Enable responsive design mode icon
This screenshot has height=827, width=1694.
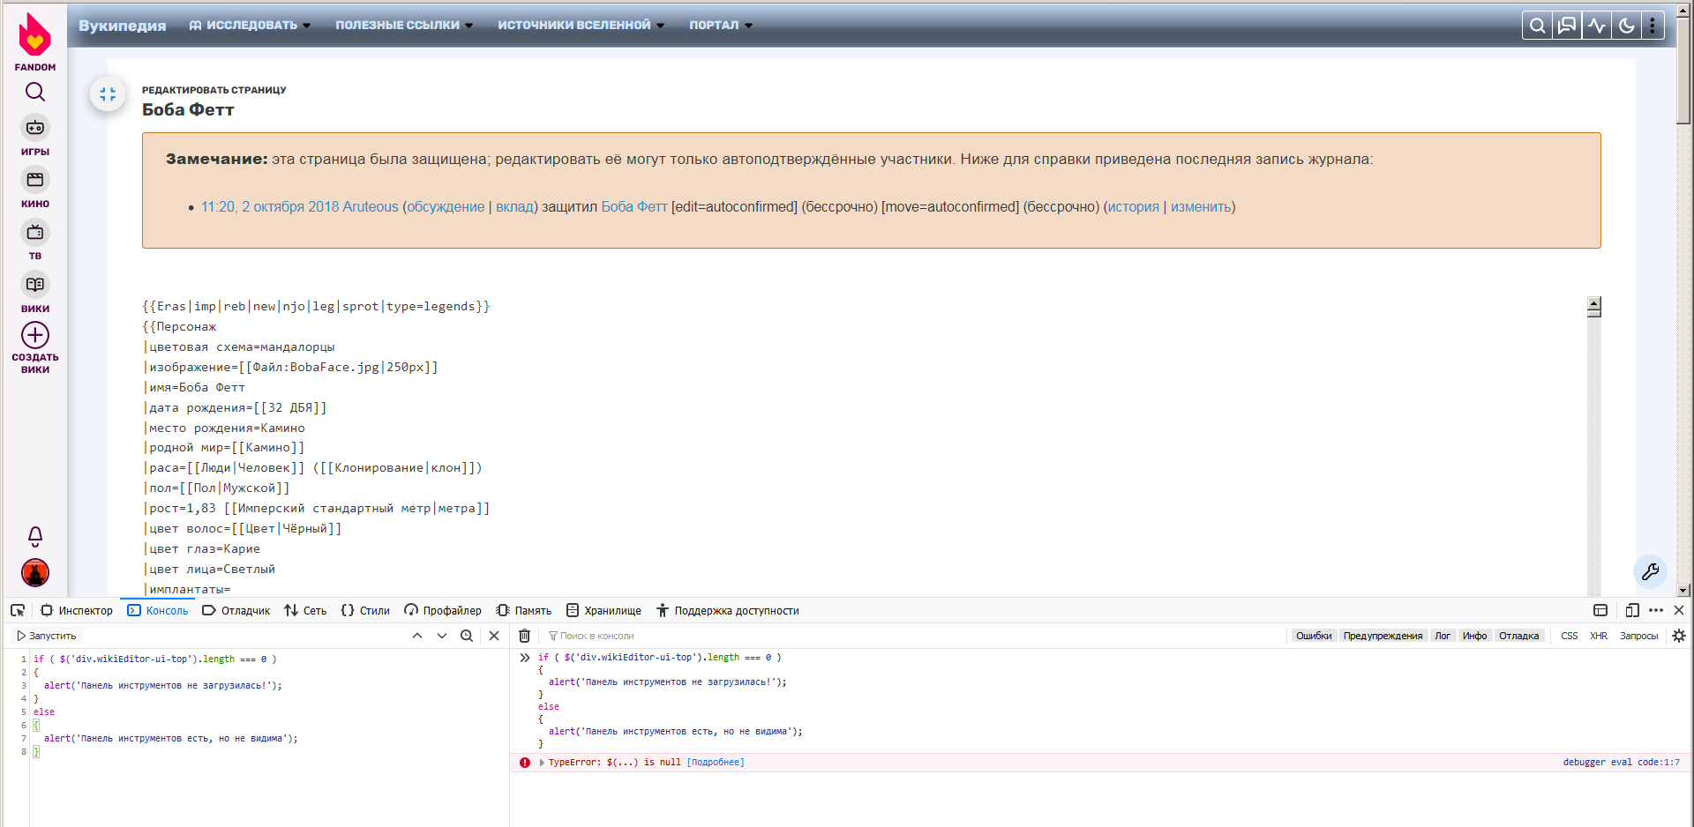pyautogui.click(x=1632, y=610)
